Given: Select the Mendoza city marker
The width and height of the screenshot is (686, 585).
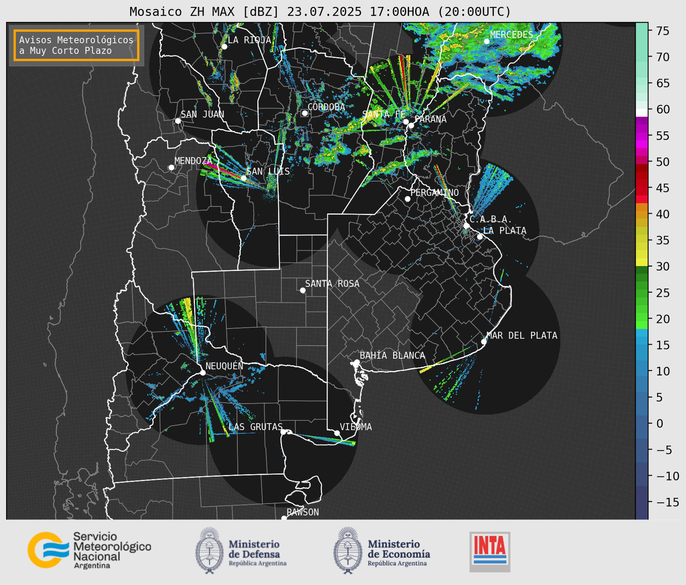Looking at the screenshot, I should [x=171, y=168].
